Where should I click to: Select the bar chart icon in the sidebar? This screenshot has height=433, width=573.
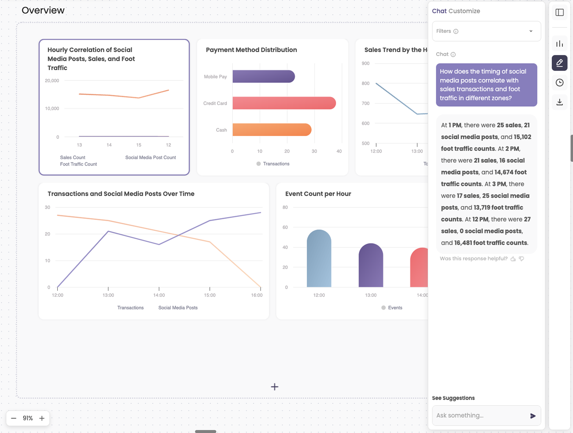(x=559, y=43)
